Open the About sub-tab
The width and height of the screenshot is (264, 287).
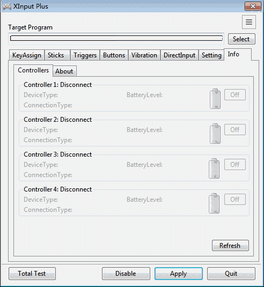[64, 71]
